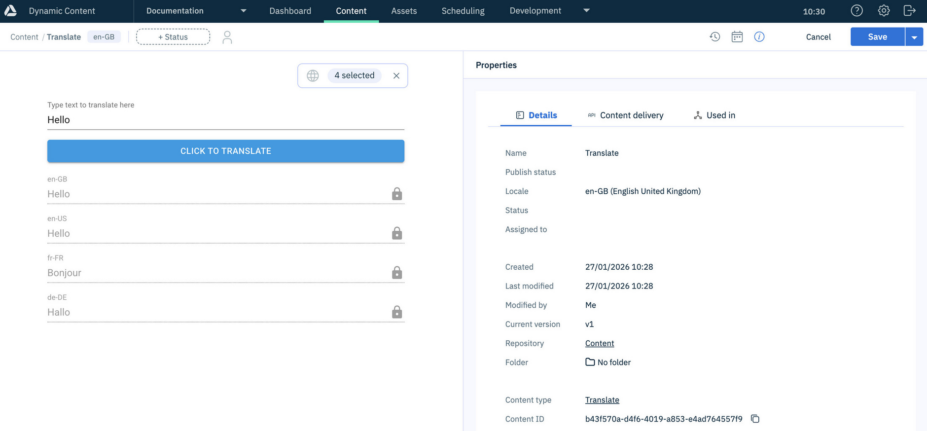The width and height of the screenshot is (927, 431).
Task: Expand the Development menu arrow
Action: coord(586,10)
